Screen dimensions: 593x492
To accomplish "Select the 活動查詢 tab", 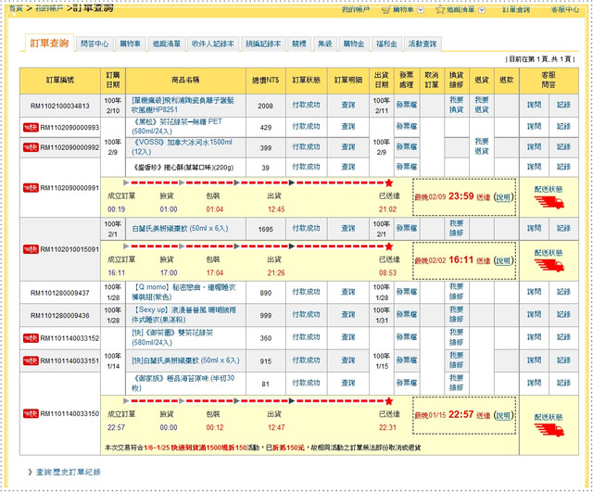I will click(423, 44).
